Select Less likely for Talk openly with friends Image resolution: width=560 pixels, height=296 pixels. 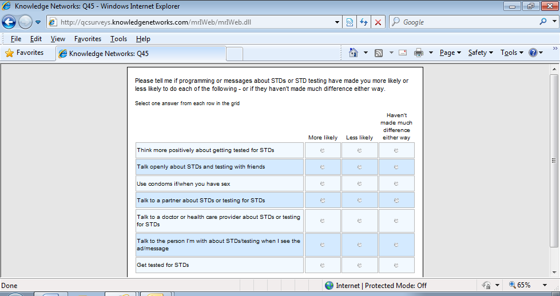point(360,167)
